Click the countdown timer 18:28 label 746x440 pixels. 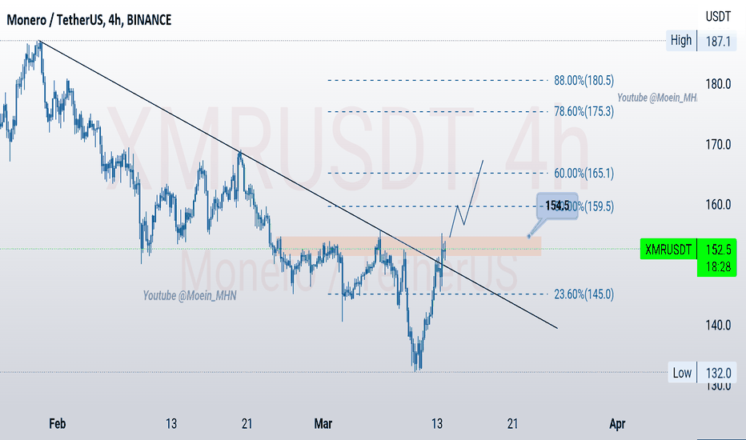(718, 267)
